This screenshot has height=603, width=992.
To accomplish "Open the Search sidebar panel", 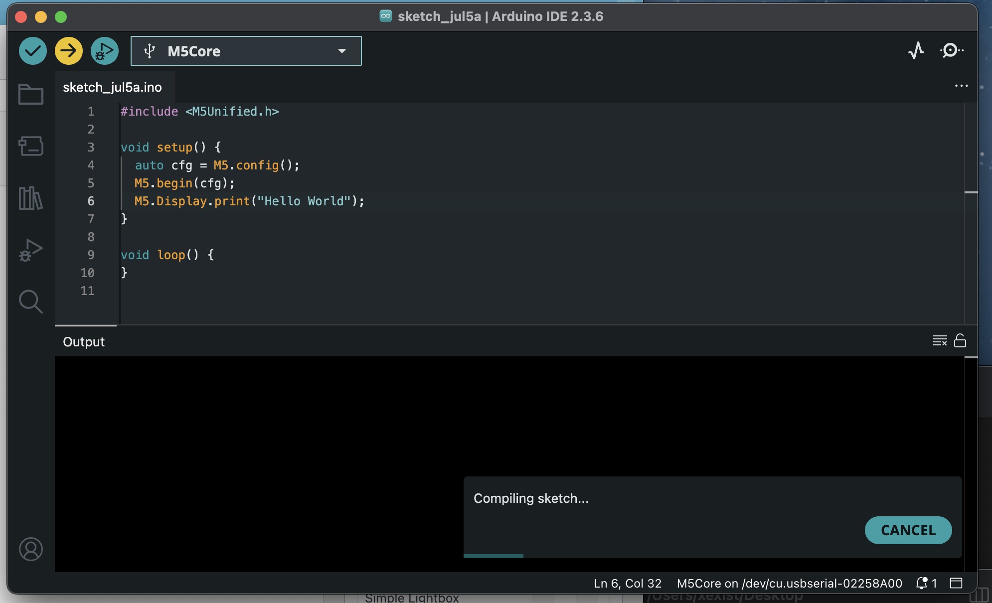I will point(31,301).
